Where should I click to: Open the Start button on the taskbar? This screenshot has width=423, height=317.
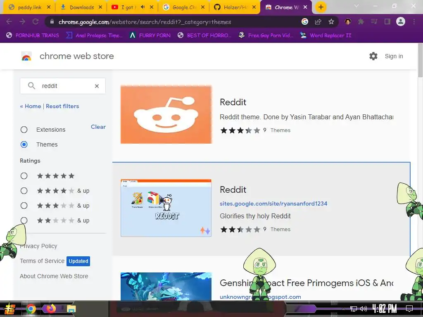point(9,309)
